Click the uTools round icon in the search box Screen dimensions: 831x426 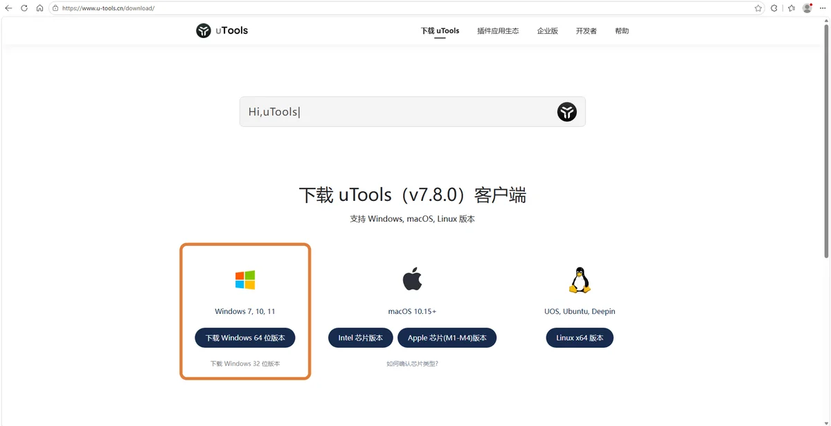tap(567, 112)
